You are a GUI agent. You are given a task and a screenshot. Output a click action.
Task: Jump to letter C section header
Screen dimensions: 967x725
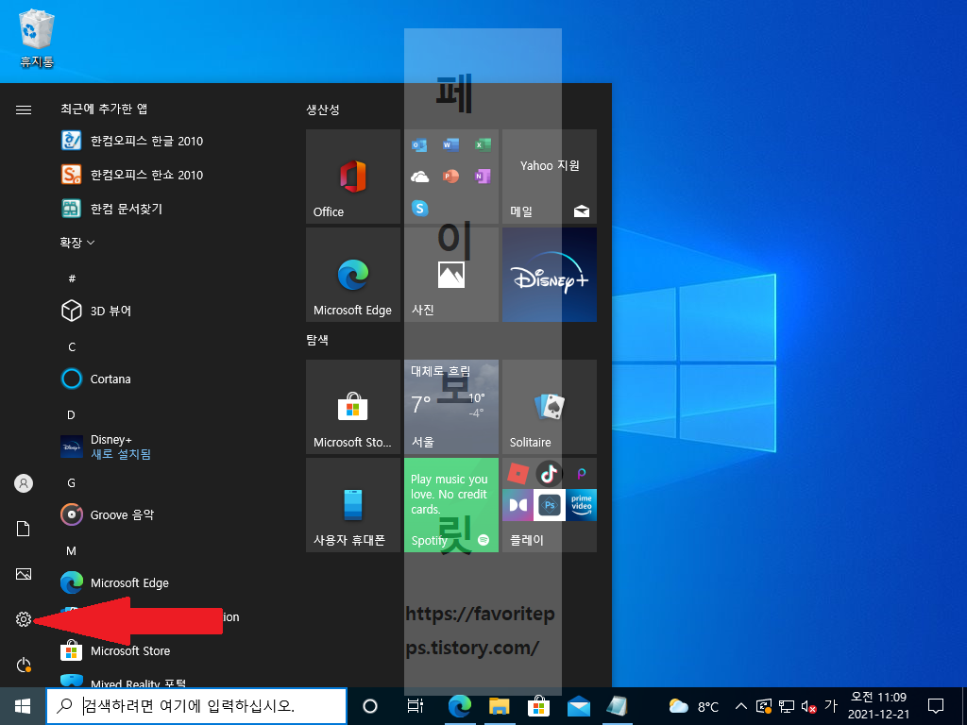pyautogui.click(x=72, y=347)
